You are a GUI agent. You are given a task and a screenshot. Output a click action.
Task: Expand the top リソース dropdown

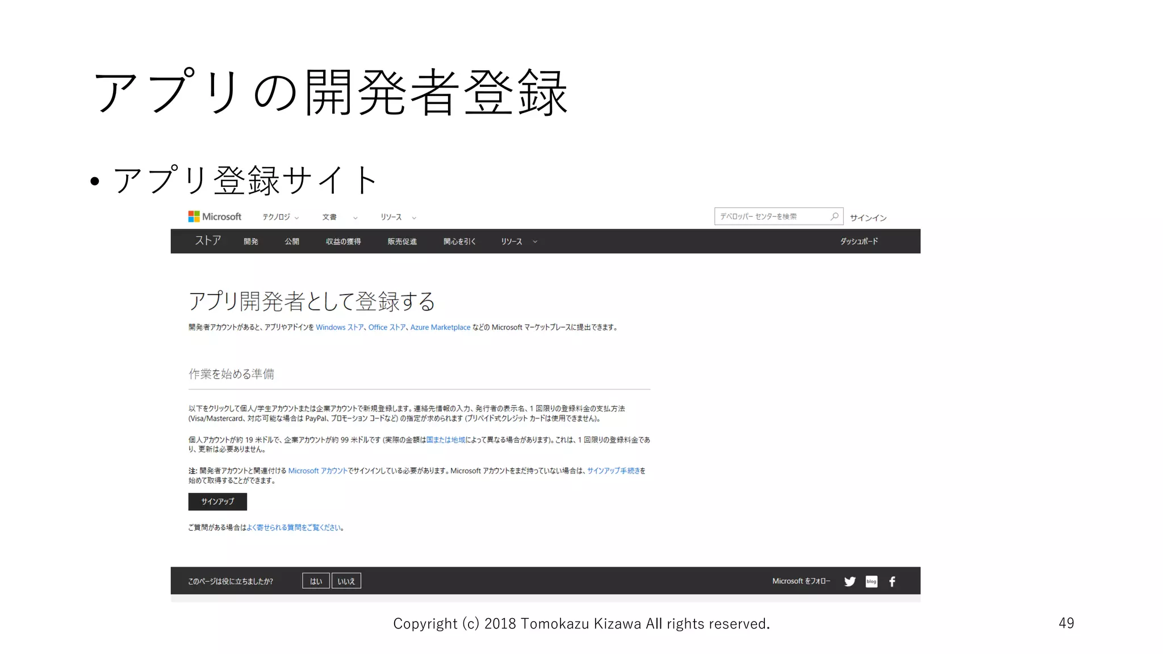coord(398,217)
